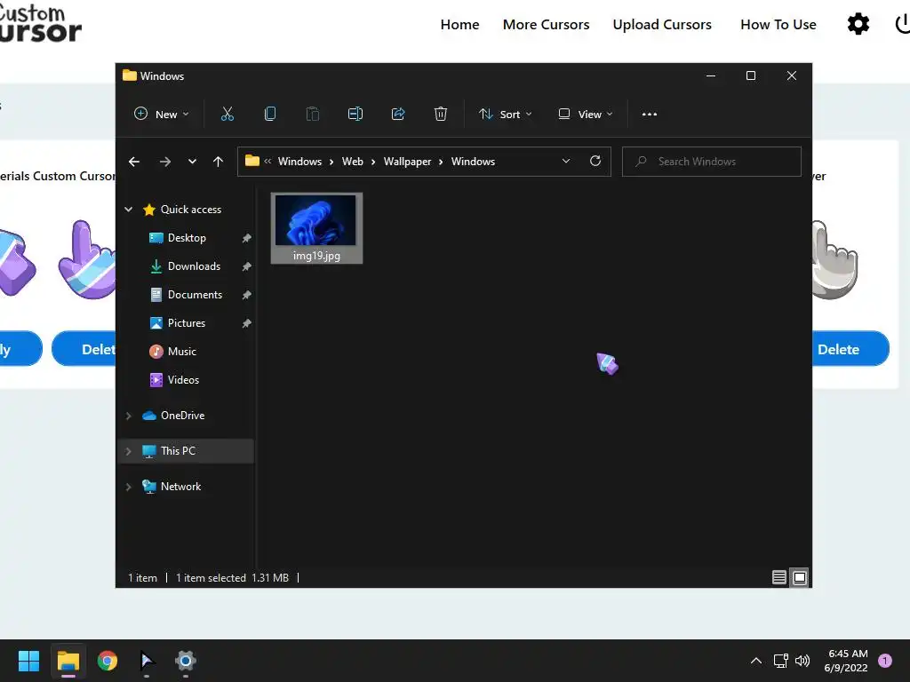
Task: Launch Google Chrome from the taskbar
Action: click(x=108, y=661)
